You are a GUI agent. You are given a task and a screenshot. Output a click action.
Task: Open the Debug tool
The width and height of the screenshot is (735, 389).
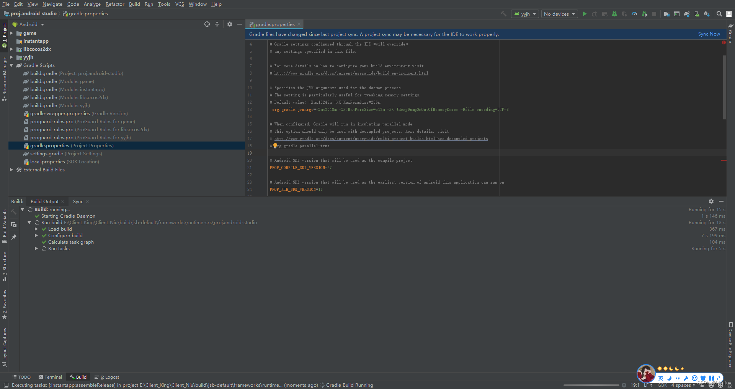point(614,14)
